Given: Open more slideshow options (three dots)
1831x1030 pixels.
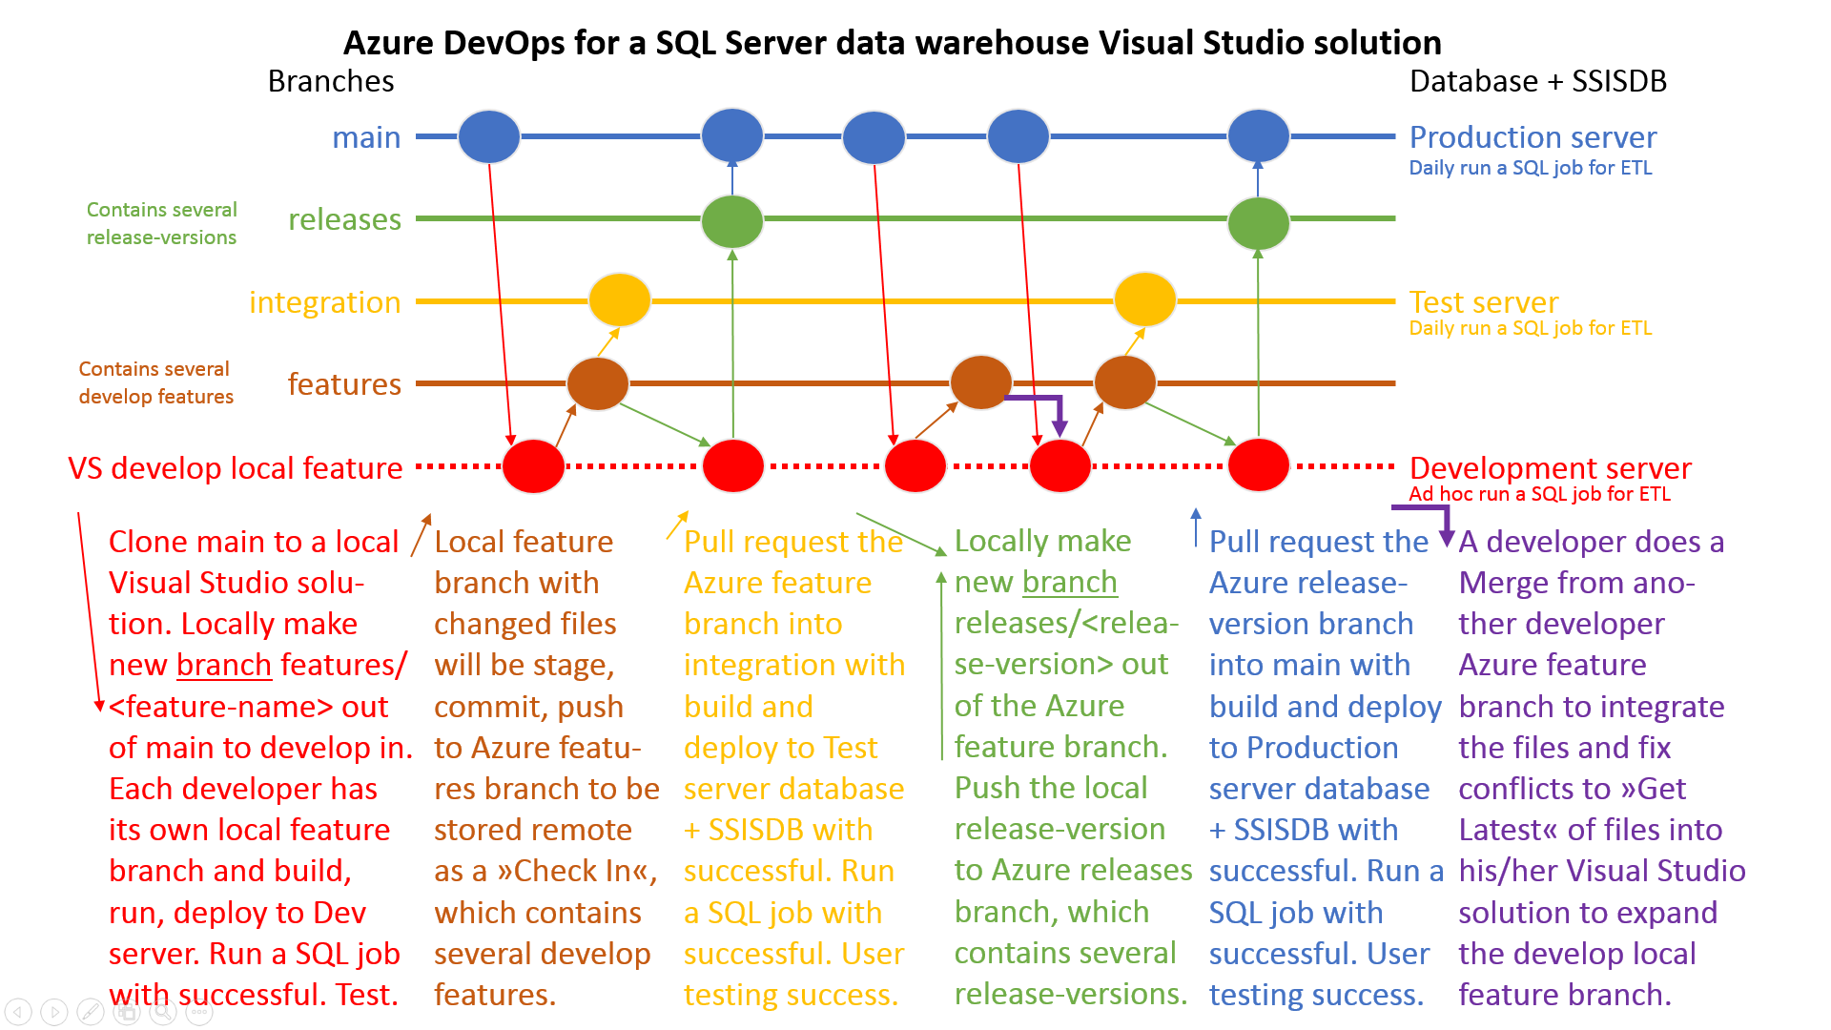Looking at the screenshot, I should [199, 1012].
